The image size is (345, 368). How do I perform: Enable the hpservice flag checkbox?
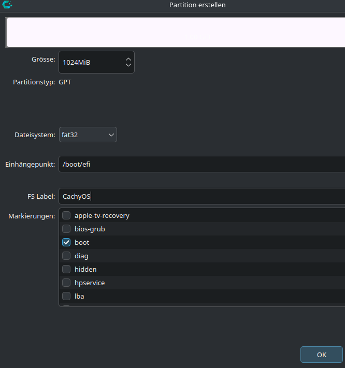[66, 283]
